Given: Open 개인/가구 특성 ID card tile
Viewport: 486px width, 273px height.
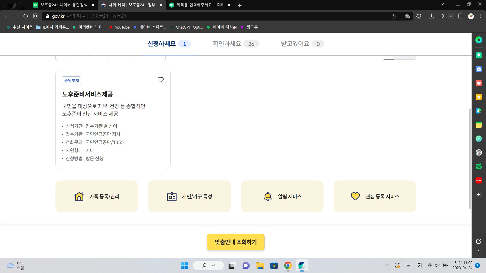Looking at the screenshot, I should [189, 196].
